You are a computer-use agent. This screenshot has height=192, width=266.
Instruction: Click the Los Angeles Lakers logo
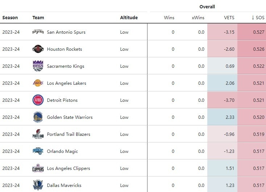tap(38, 83)
